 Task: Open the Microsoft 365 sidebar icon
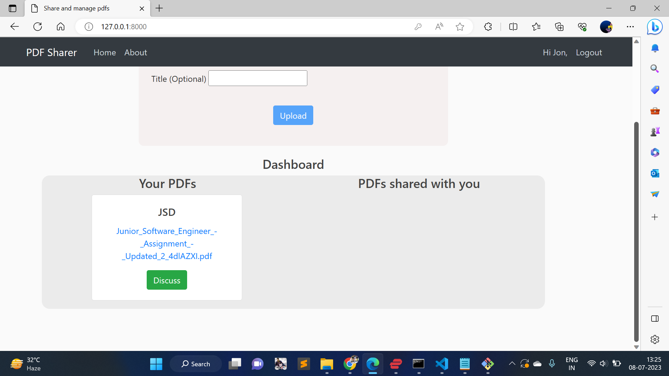tap(655, 152)
